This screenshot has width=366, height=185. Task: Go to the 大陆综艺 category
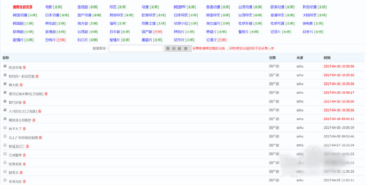click(309, 15)
